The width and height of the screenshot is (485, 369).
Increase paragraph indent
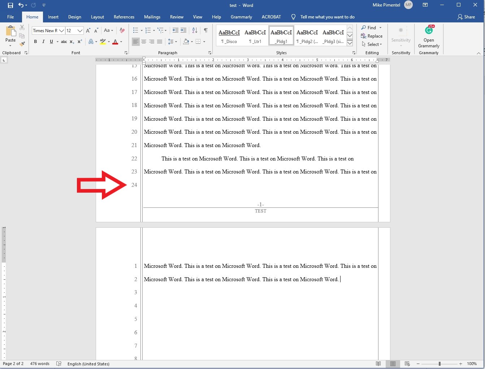[x=183, y=30]
